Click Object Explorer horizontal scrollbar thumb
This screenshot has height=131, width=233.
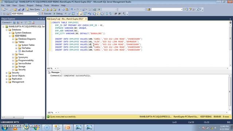[14, 117]
